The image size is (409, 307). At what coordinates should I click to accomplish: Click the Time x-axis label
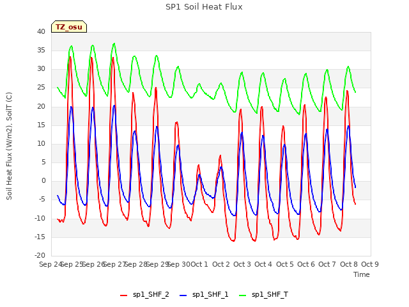[x=362, y=274]
